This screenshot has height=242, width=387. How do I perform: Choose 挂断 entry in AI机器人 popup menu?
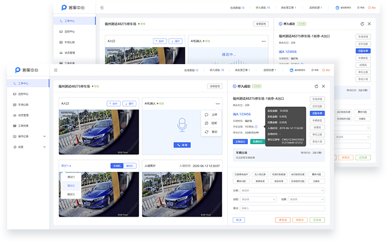click(211, 123)
